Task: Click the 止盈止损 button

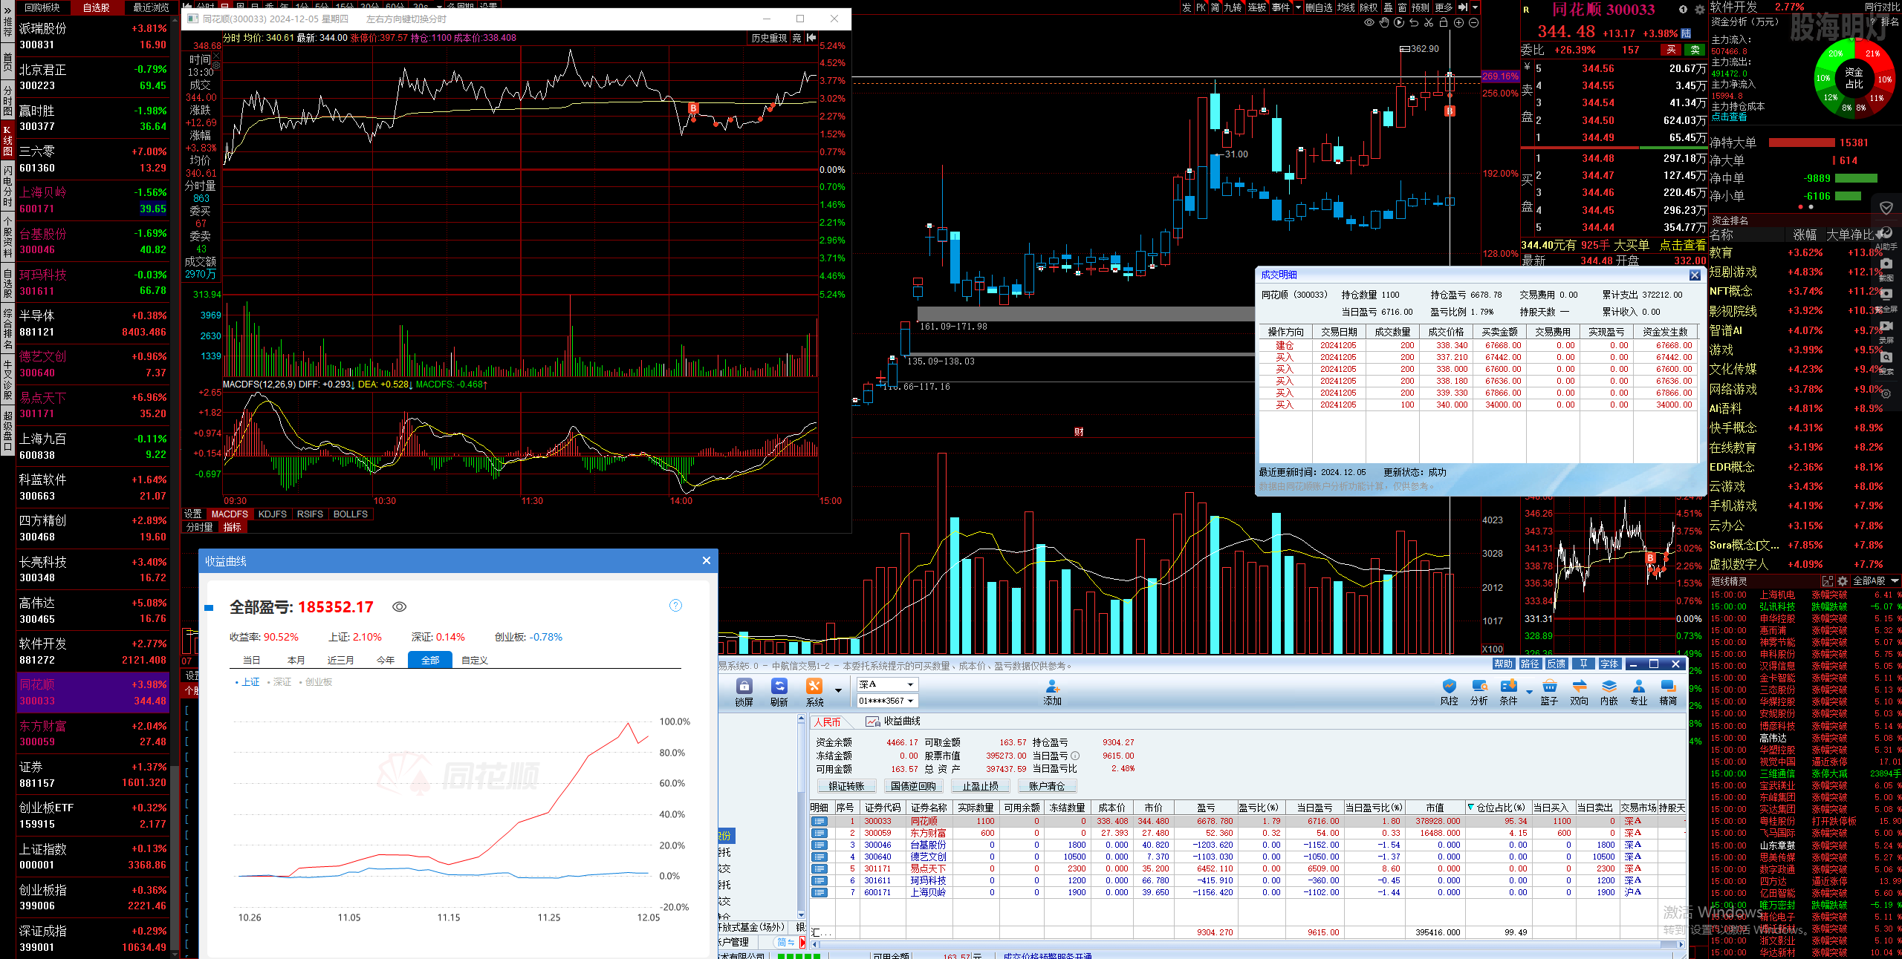Action: click(980, 787)
